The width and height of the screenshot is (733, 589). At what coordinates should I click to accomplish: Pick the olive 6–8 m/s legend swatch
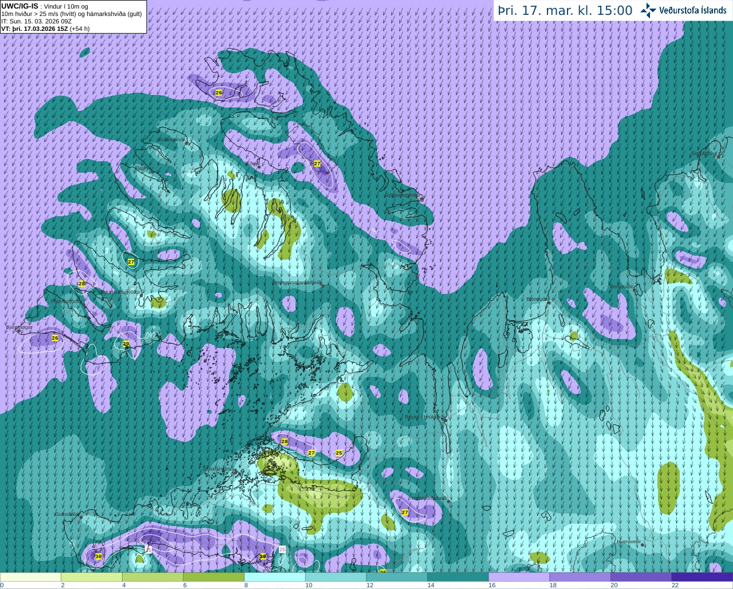click(x=214, y=576)
